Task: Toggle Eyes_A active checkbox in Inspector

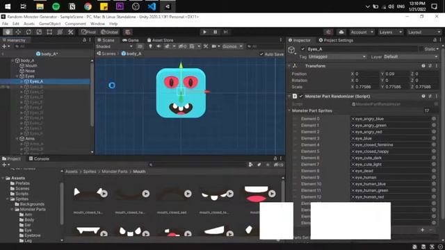Action: click(x=303, y=49)
